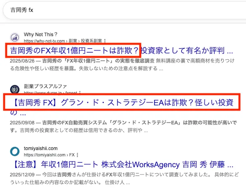Click the Why Not This? site name

(41, 34)
